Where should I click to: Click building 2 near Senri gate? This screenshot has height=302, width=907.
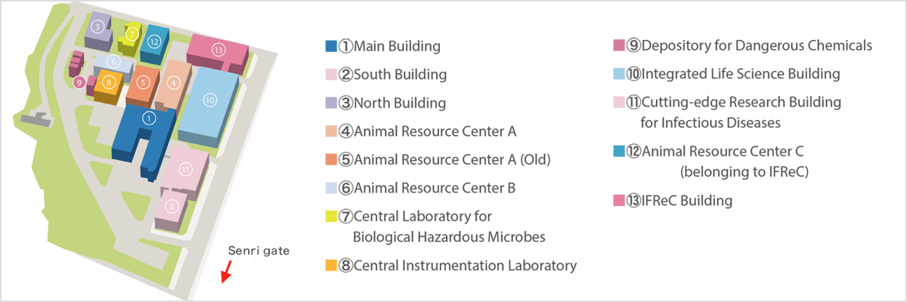point(172,205)
